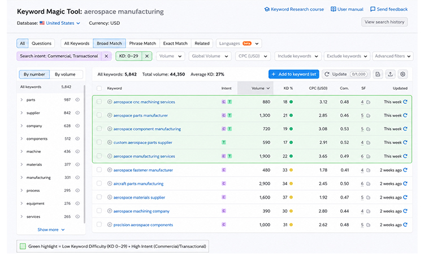This screenshot has width=424, height=254.
Task: Refresh aircraft parts manufacturing row
Action: (405, 183)
